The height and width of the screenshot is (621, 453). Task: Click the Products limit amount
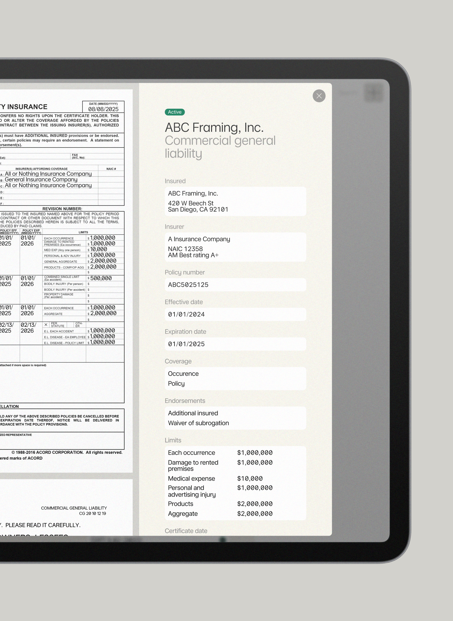point(255,504)
